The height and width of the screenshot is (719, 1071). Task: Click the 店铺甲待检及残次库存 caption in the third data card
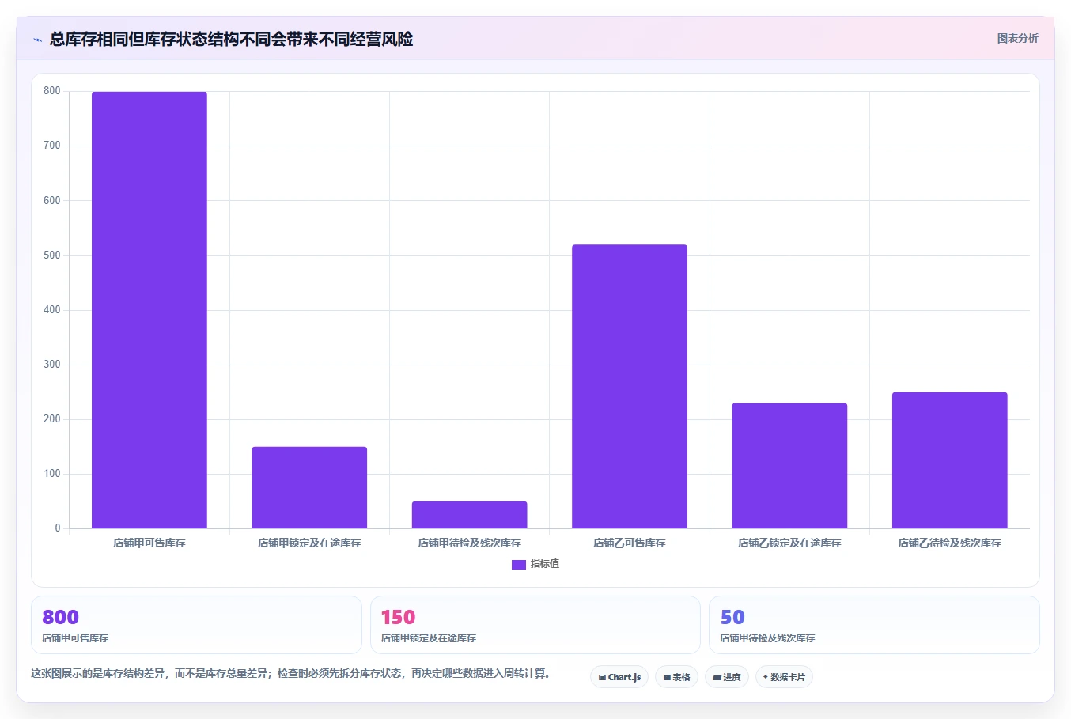pos(767,638)
